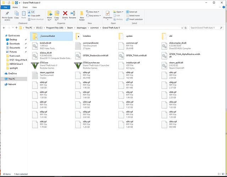Switch to the Home tab
Viewport: 227px width, 177px height.
tap(15, 7)
